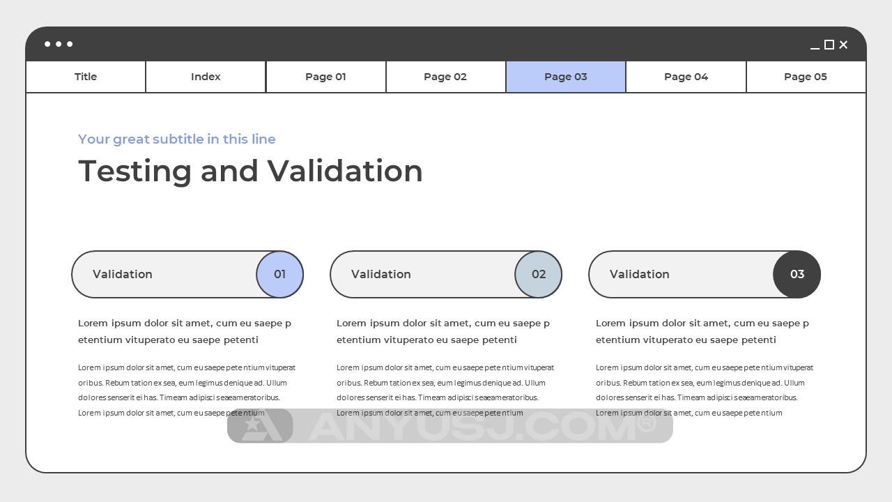
Task: Click the bold Lorem ipsum text under Validation 01
Action: click(185, 331)
